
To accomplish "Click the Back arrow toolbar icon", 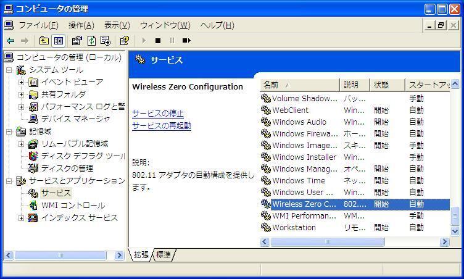I will click(10, 41).
